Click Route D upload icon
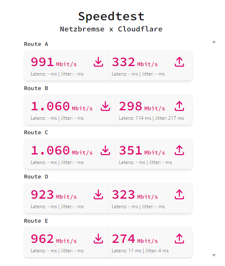 coord(180,195)
